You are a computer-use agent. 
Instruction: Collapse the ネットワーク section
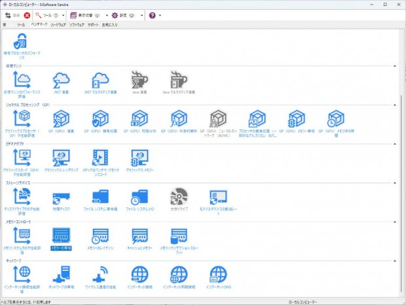click(x=394, y=260)
